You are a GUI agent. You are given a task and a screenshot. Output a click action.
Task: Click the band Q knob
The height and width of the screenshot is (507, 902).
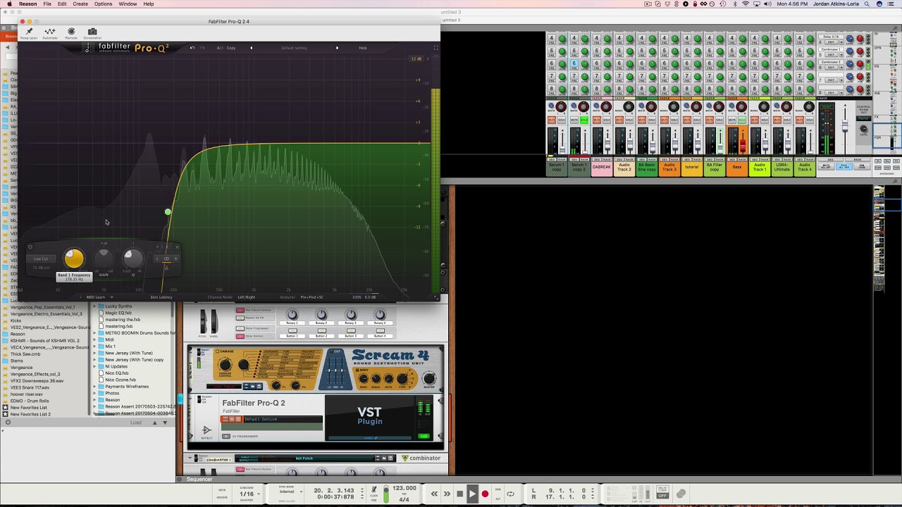[x=132, y=258]
